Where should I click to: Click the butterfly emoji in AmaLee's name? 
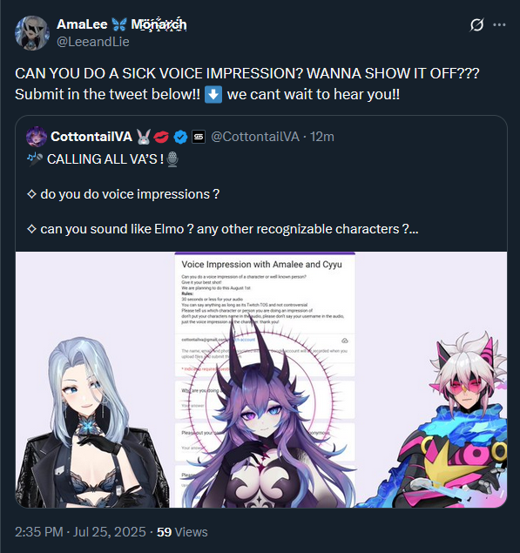pos(119,24)
